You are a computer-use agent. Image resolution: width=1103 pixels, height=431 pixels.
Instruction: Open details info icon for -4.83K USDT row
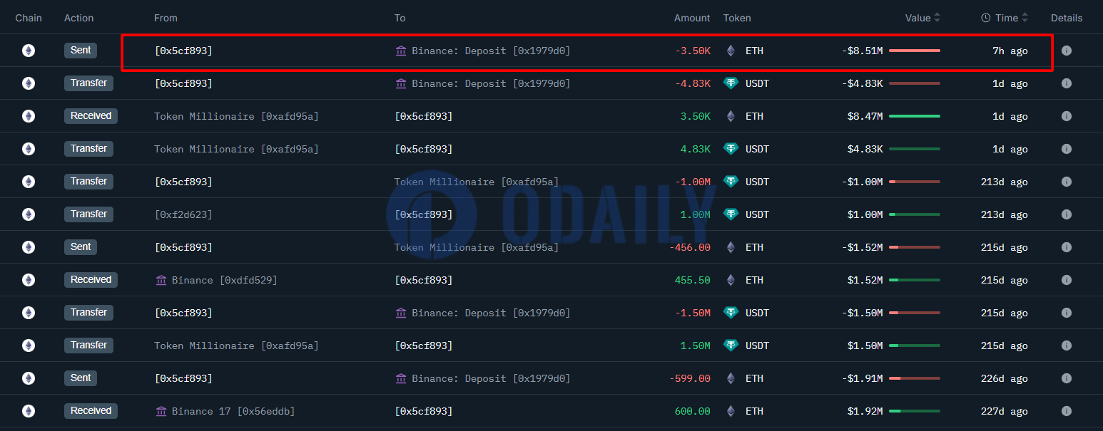tap(1067, 83)
